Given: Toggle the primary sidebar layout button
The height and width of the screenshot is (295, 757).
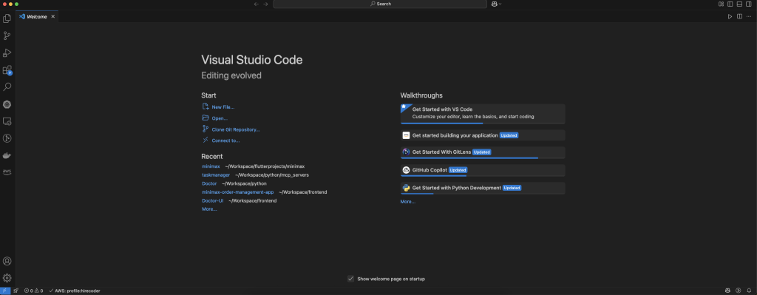Looking at the screenshot, I should (x=730, y=4).
